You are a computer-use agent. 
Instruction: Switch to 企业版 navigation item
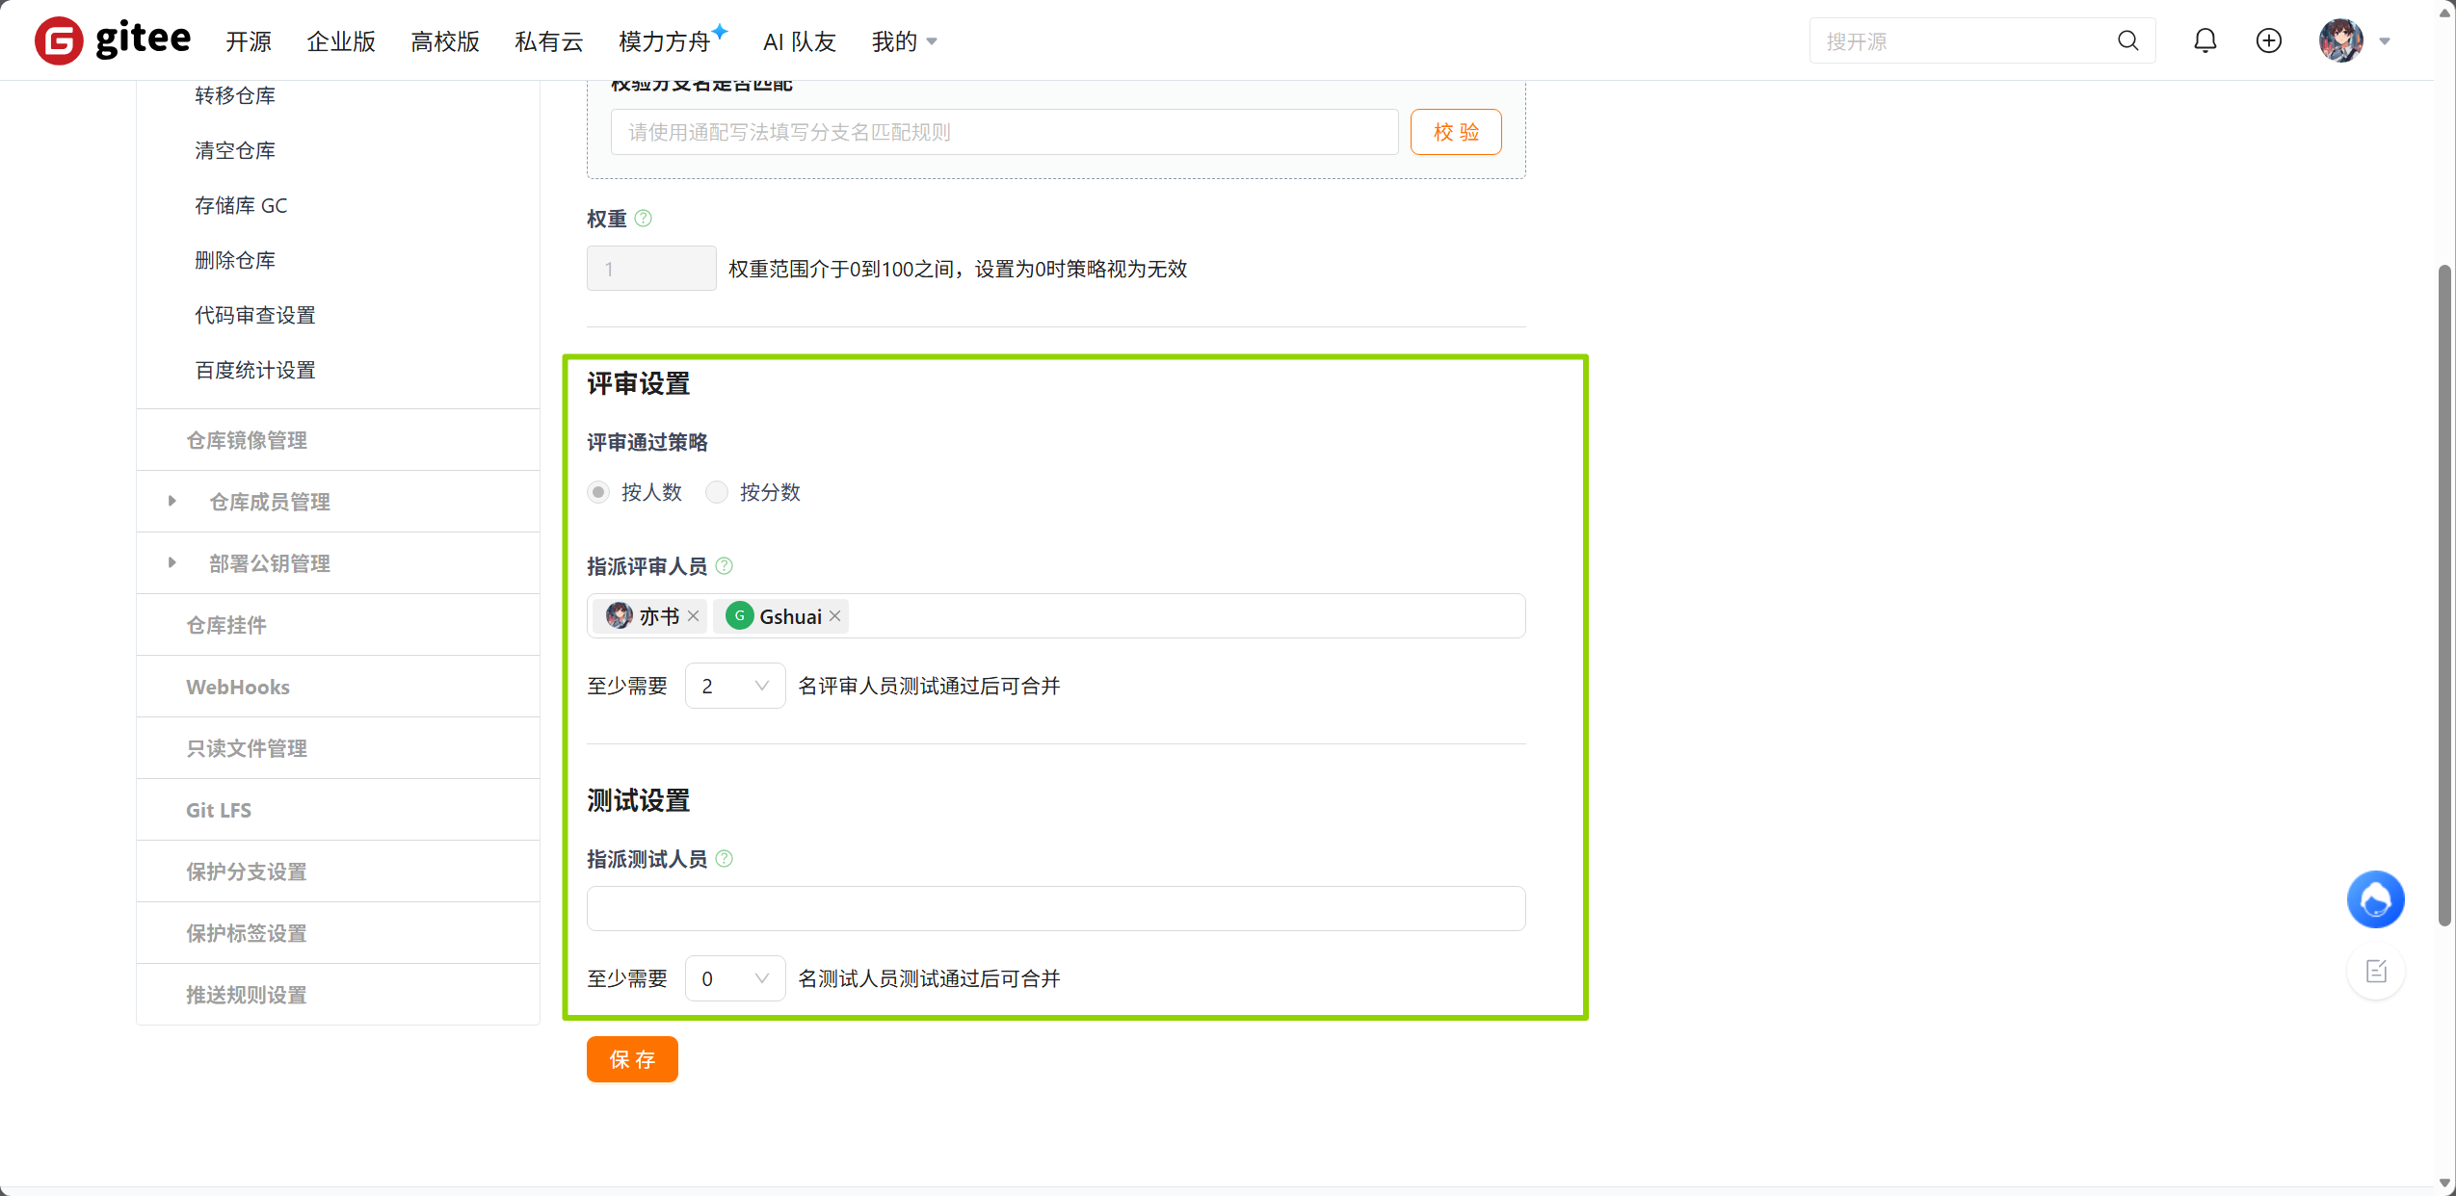341,40
